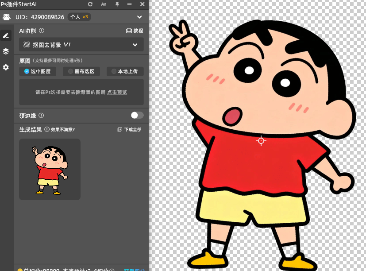Viewport: 366px width, 271px height.
Task: Click the 个人 V3 membership badge
Action: (x=79, y=17)
